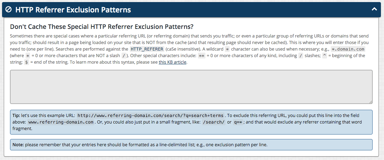Click the www.referring-domain.com code snippet
Screen dimensions: 384x160
click(x=61, y=122)
